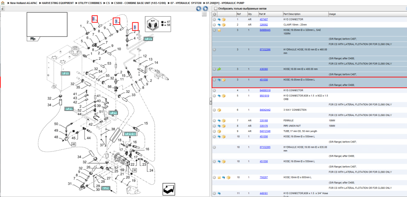Collapse the parts panel using the splitter arrow

[210, 102]
